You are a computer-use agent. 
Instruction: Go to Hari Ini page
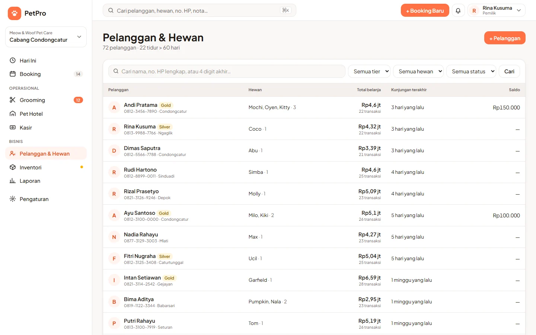pos(46,60)
